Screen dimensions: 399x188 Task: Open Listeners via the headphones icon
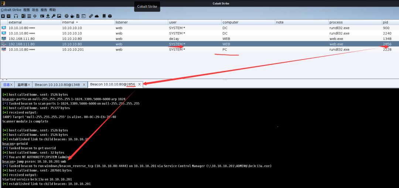[x=16, y=16]
